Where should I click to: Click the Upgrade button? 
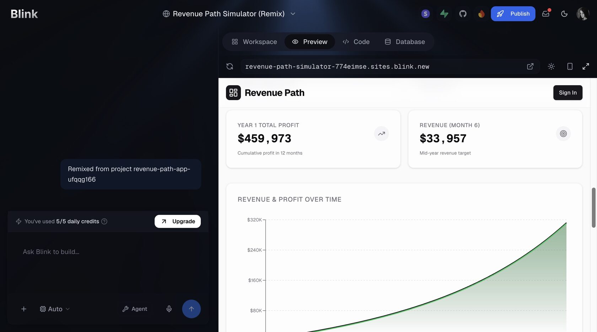tap(177, 222)
